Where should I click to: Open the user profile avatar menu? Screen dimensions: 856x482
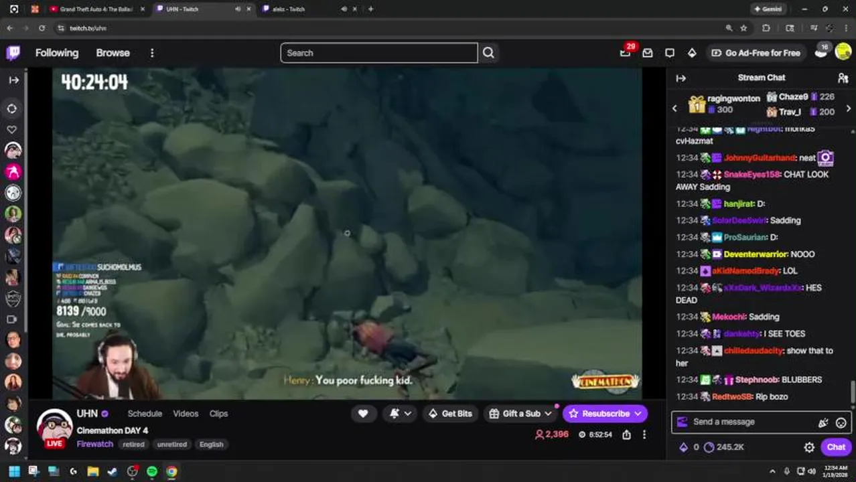click(843, 53)
